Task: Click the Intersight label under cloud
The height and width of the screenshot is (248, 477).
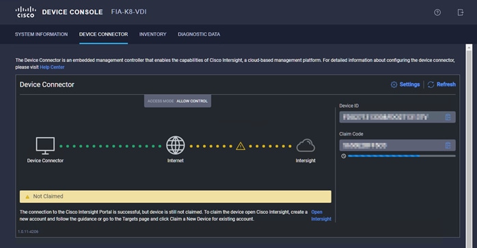Action: pos(305,161)
